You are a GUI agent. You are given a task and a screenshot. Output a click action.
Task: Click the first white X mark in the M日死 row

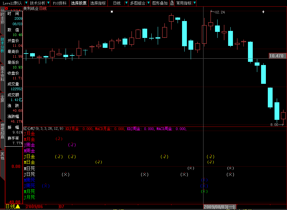point(191,168)
